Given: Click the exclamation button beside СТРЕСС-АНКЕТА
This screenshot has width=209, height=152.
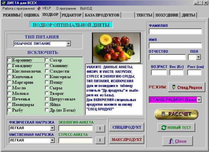Looking at the screenshot, I should click(x=100, y=140).
